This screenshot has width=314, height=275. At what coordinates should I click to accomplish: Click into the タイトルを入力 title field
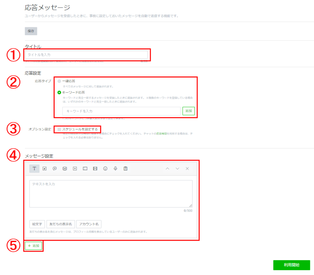86,55
